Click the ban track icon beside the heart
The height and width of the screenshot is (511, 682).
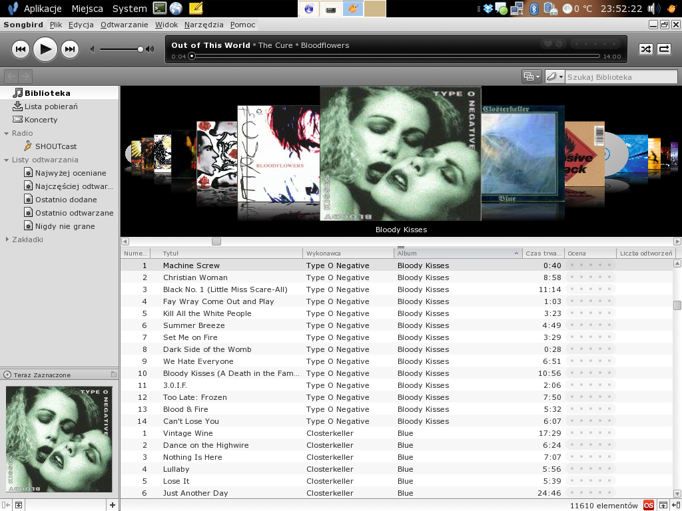click(559, 43)
